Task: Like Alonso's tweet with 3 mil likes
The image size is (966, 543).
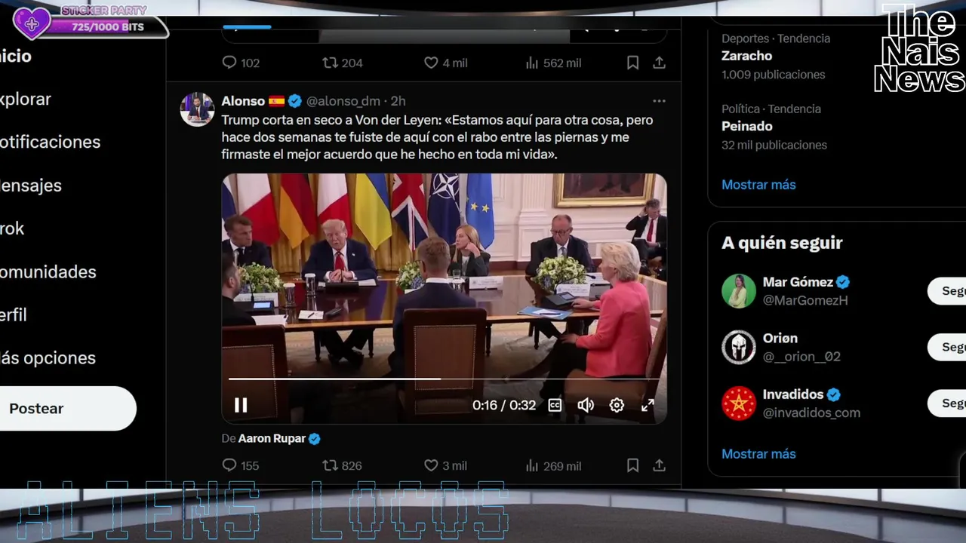Action: point(445,466)
